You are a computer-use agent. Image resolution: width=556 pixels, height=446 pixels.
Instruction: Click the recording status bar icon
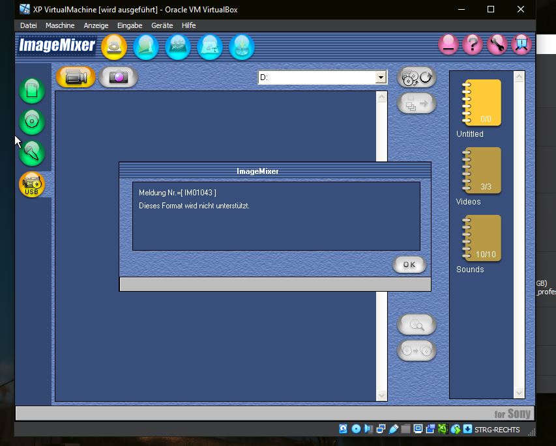430,429
